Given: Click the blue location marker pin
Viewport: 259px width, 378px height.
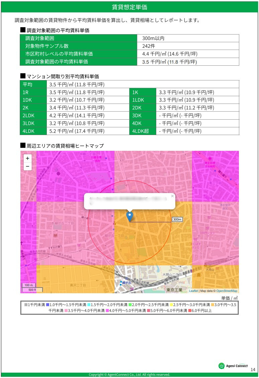Looking at the screenshot, I should [130, 216].
